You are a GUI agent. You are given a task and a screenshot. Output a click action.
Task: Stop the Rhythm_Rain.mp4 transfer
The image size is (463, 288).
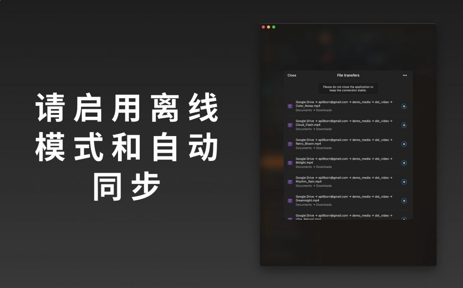click(x=404, y=182)
